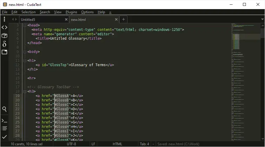The height and width of the screenshot is (147, 265).
Task: Collapse the body tag fold
Action: (x=25, y=52)
